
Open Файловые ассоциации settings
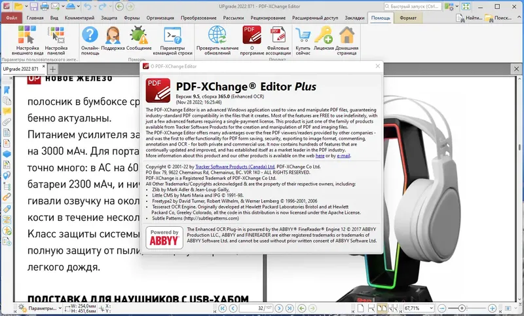tap(278, 41)
